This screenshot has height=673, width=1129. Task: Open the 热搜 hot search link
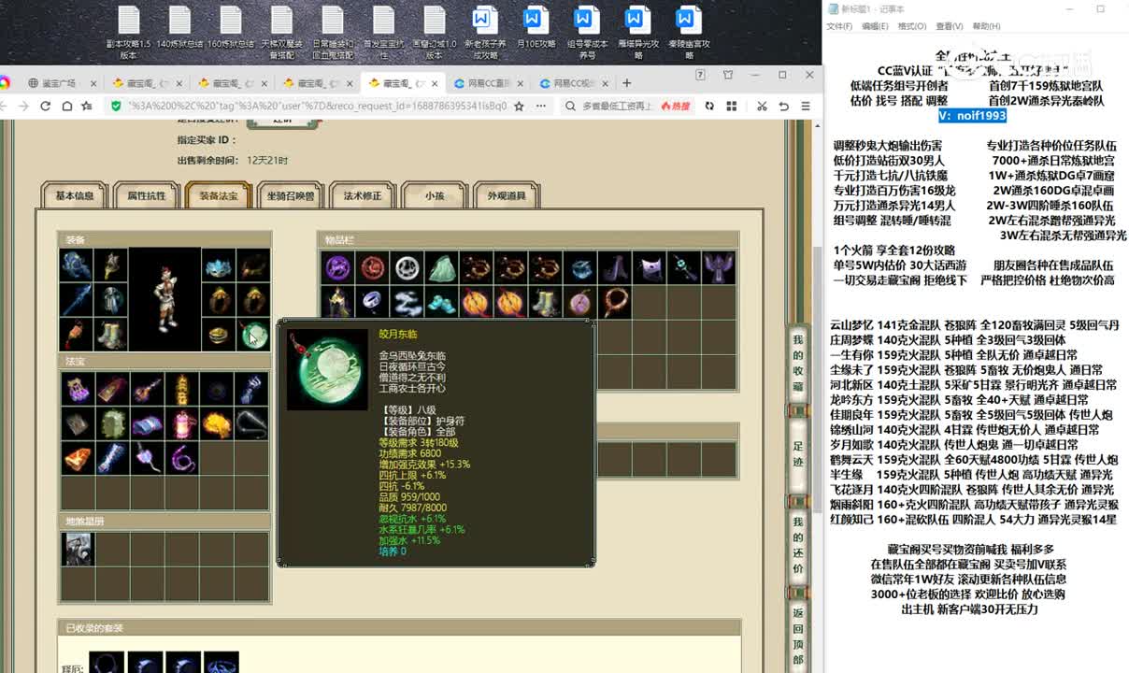click(675, 107)
